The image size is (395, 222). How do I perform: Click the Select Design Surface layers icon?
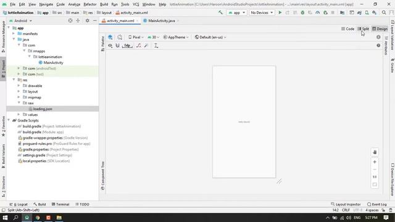[110, 37]
